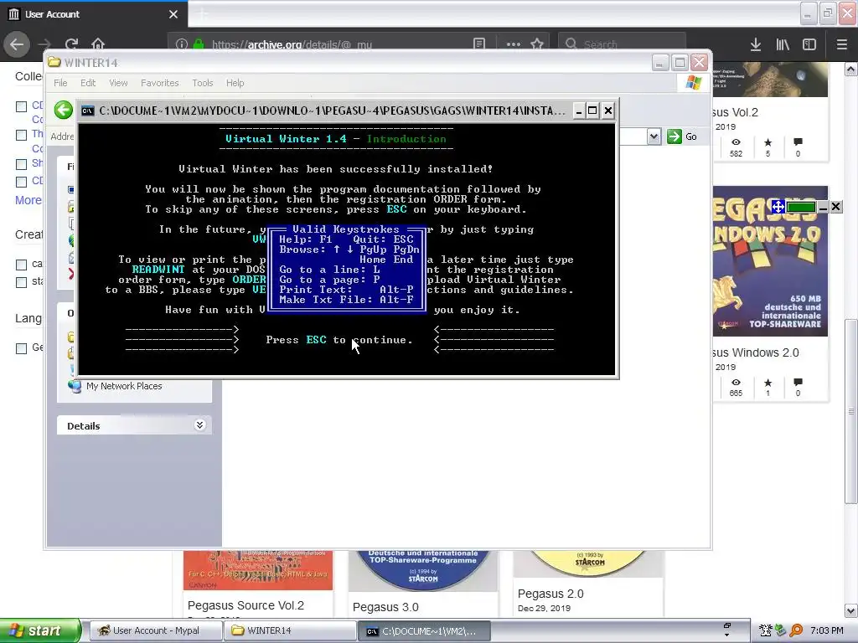Open the Pegasus 3.0 item link
Image resolution: width=858 pixels, height=643 pixels.
[385, 607]
